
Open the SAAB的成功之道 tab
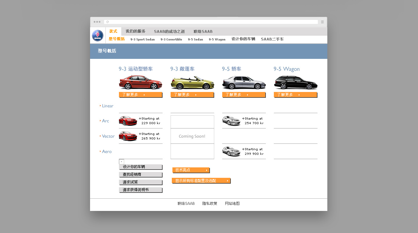tap(169, 32)
